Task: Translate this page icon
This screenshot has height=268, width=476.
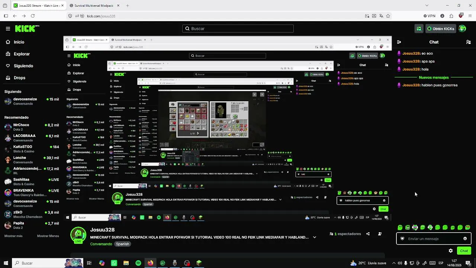Action: (x=381, y=16)
